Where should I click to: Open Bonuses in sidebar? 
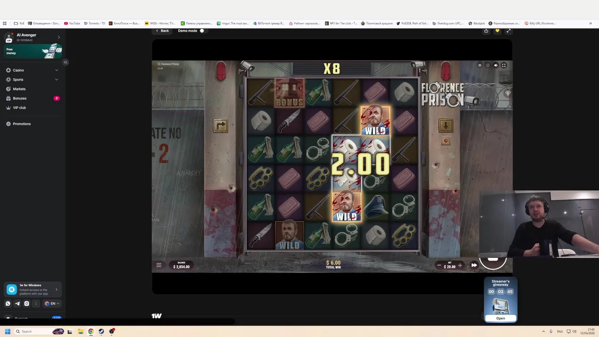point(20,98)
